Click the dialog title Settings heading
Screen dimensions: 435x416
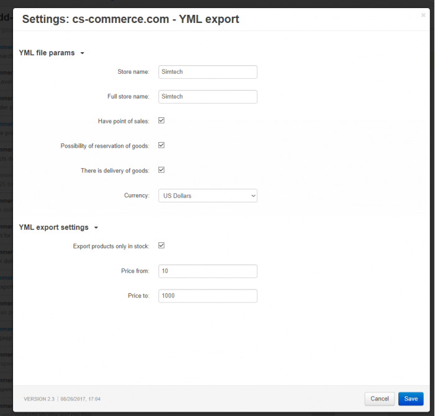[x=130, y=19]
